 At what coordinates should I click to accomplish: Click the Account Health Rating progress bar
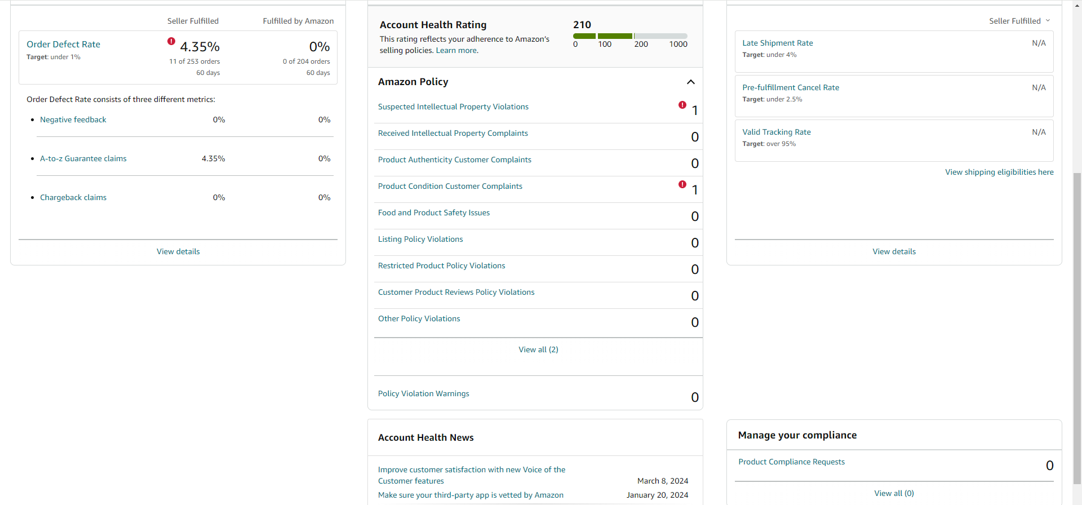630,36
